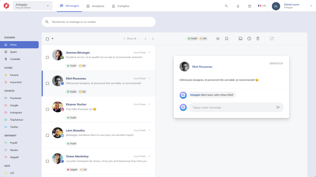Open message in external source icon

coord(272,38)
